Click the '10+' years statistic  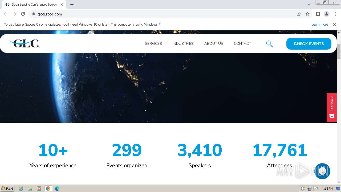(x=53, y=150)
